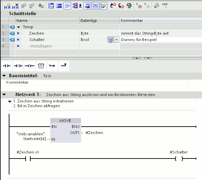Click the Temp row tag icon
This screenshot has height=180, width=202.
12,27
